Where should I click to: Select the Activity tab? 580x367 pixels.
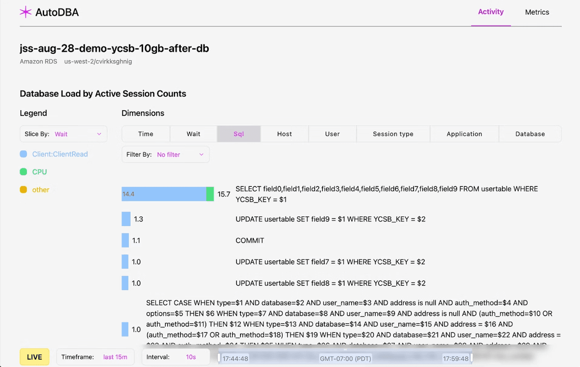pyautogui.click(x=490, y=12)
